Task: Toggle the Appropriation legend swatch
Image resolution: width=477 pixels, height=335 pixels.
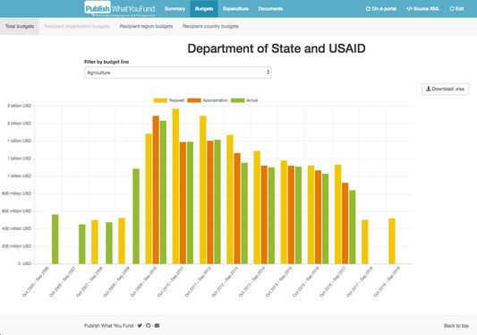Action: tap(194, 100)
